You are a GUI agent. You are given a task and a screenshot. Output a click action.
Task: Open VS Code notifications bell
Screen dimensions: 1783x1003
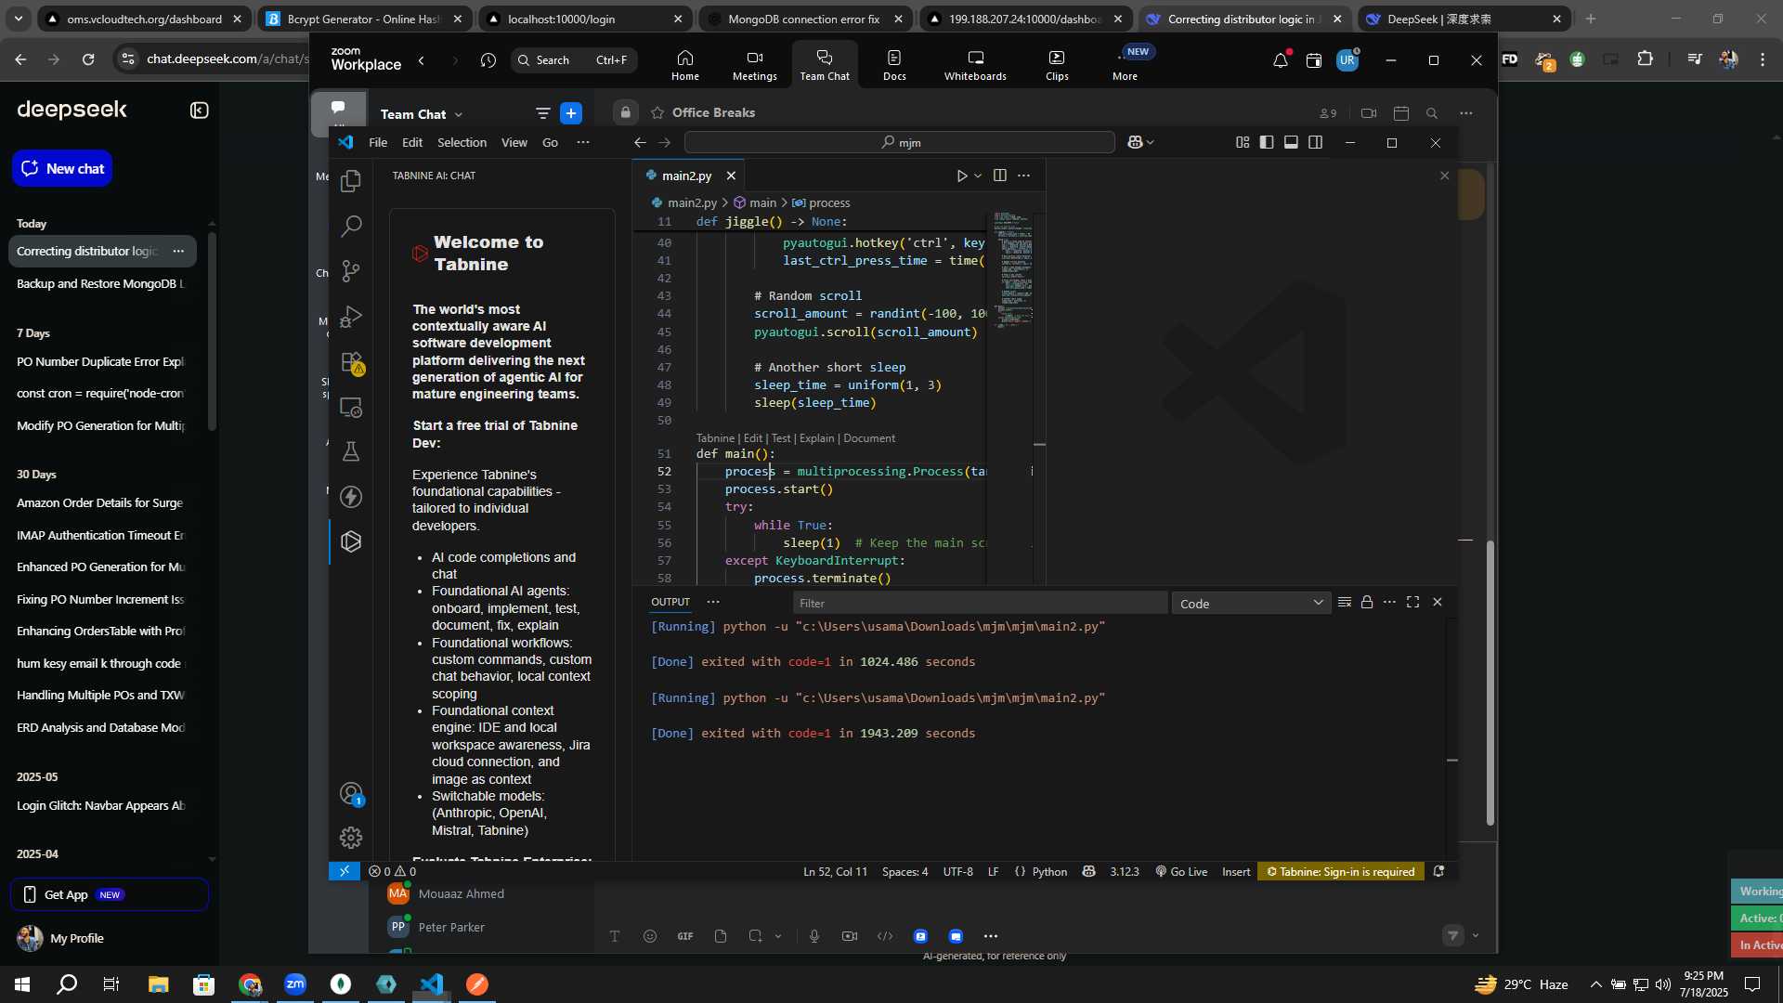click(x=1438, y=871)
